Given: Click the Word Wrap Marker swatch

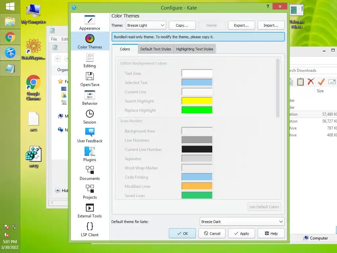Looking at the screenshot, I should (x=197, y=168).
